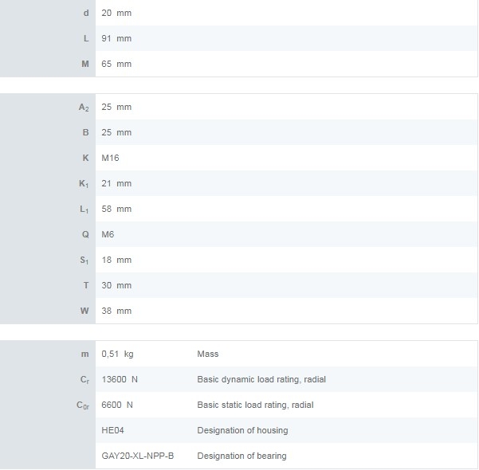Click the 65 mm value for M
The image size is (479, 470).
click(x=116, y=65)
